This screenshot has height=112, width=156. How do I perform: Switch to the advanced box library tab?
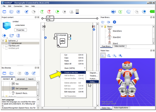21,79
